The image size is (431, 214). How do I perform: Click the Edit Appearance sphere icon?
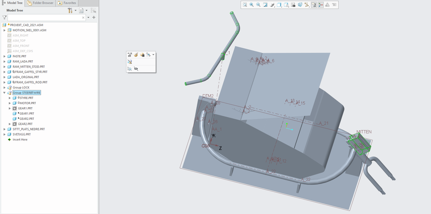(136, 55)
